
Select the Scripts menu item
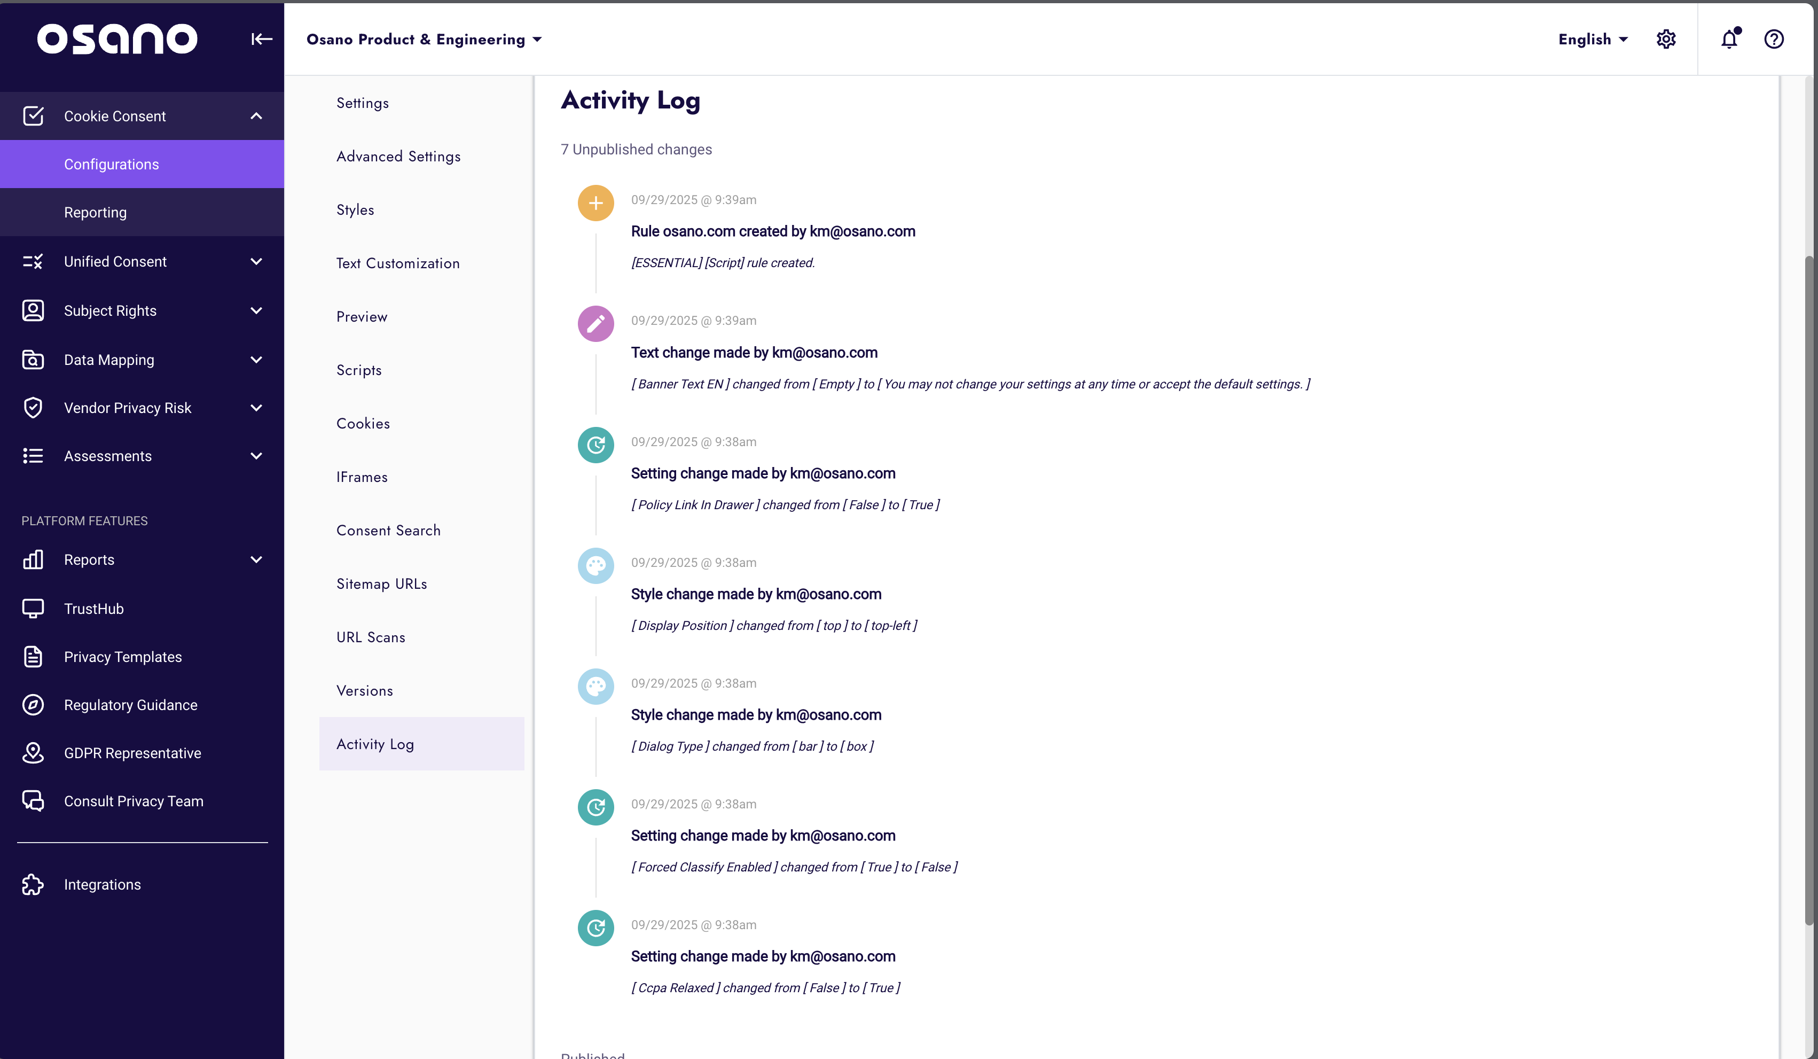coord(358,370)
